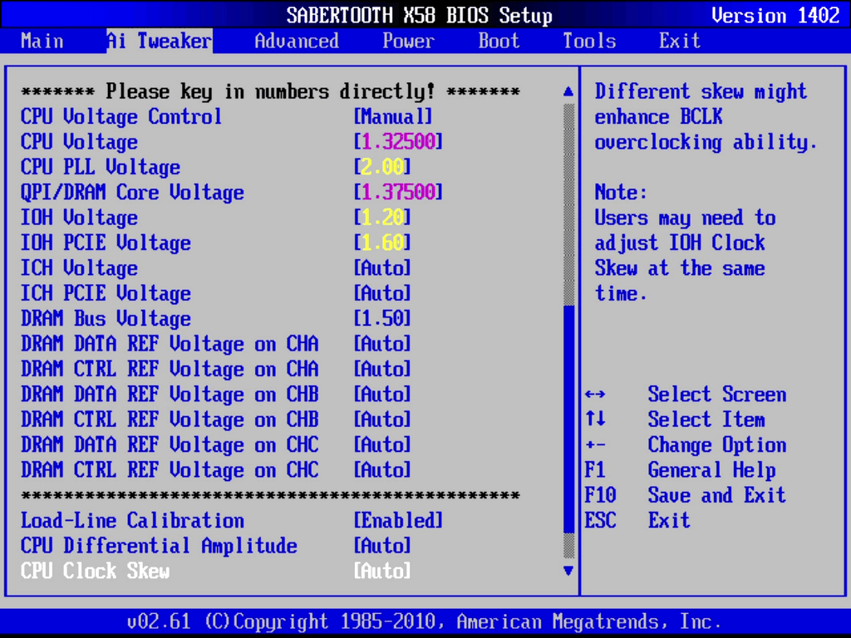Open DRAM DATA REF Voltage on CHB option
Viewport: 851px width, 638px height.
point(382,394)
